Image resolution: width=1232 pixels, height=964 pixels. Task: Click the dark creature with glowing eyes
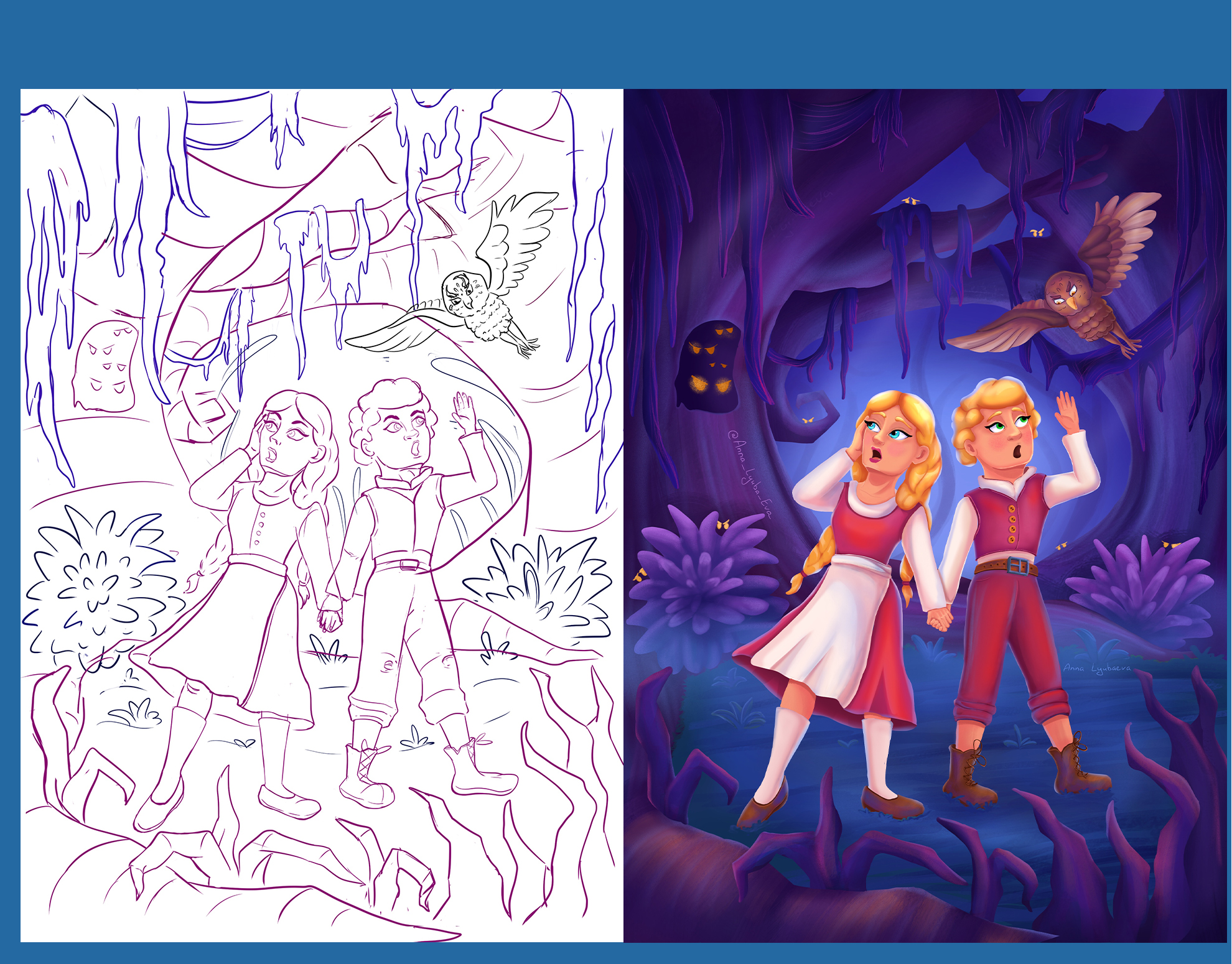pos(711,367)
